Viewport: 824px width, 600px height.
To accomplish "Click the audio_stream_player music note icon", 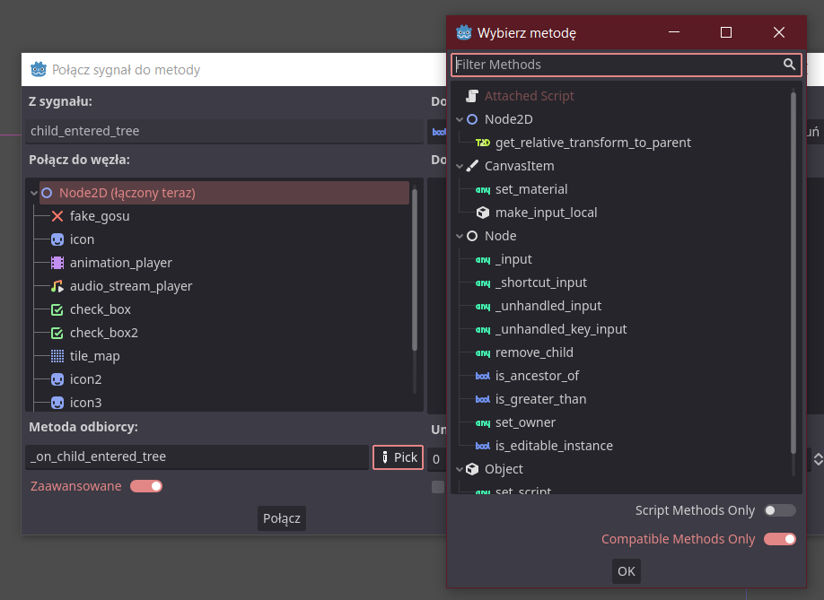I will (57, 286).
